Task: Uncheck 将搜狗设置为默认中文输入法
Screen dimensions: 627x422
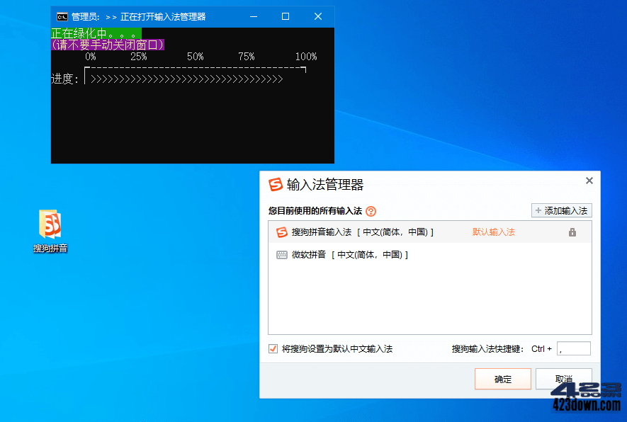Action: coord(272,348)
